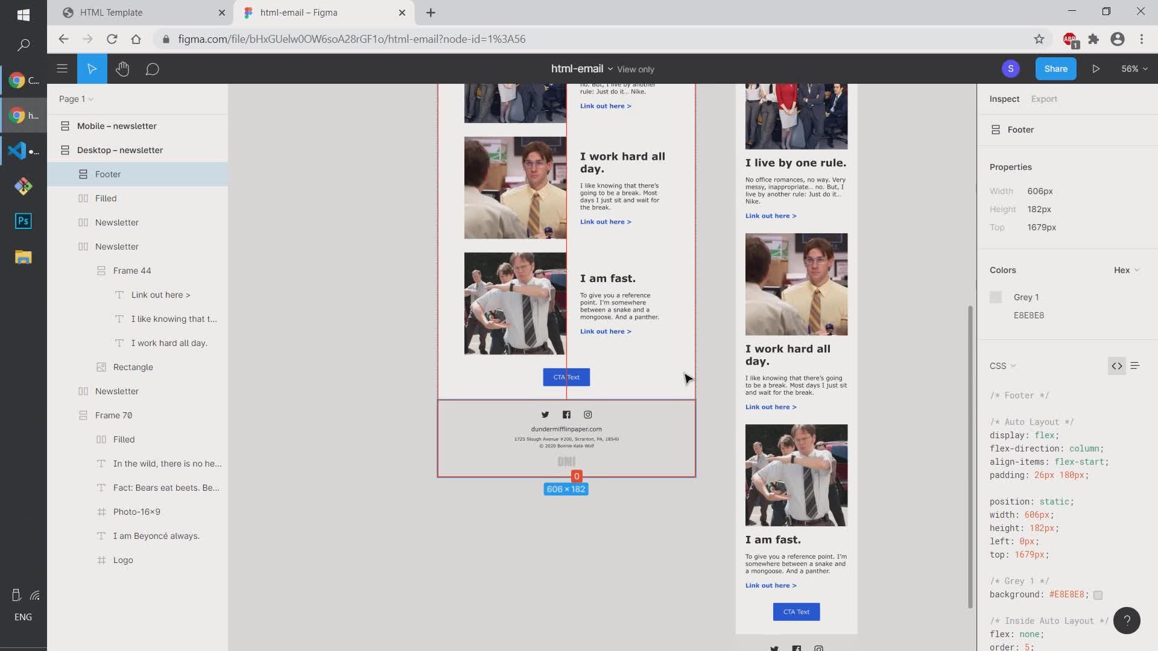The height and width of the screenshot is (651, 1158).
Task: Open the Chrome three-dot menu
Action: (1142, 39)
